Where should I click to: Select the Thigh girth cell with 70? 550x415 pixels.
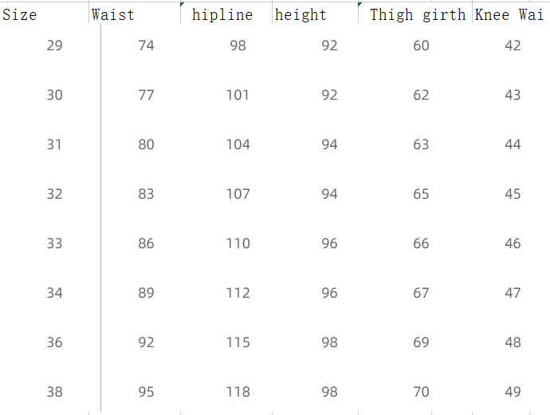pos(421,392)
